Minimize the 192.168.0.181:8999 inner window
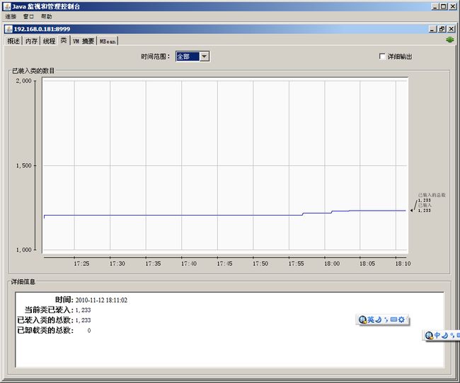The width and height of the screenshot is (460, 383). (432, 29)
